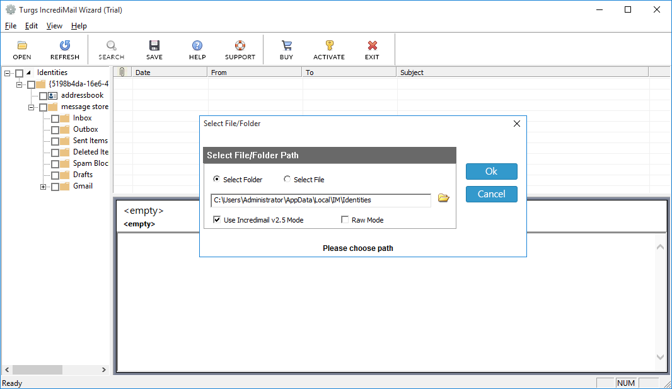Open the File menu
The height and width of the screenshot is (389, 672).
click(11, 26)
